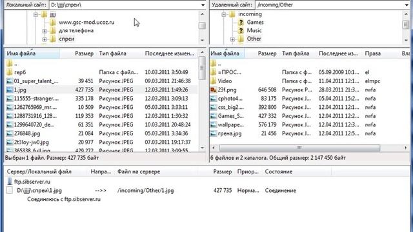Click the /incoming/Other/1.jpg queue entry
Viewport: 413px width, 232px height.
tap(146, 191)
